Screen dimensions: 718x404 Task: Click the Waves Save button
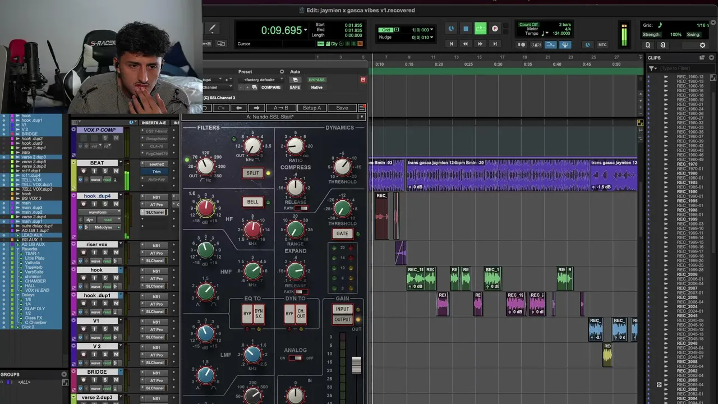[x=342, y=108]
